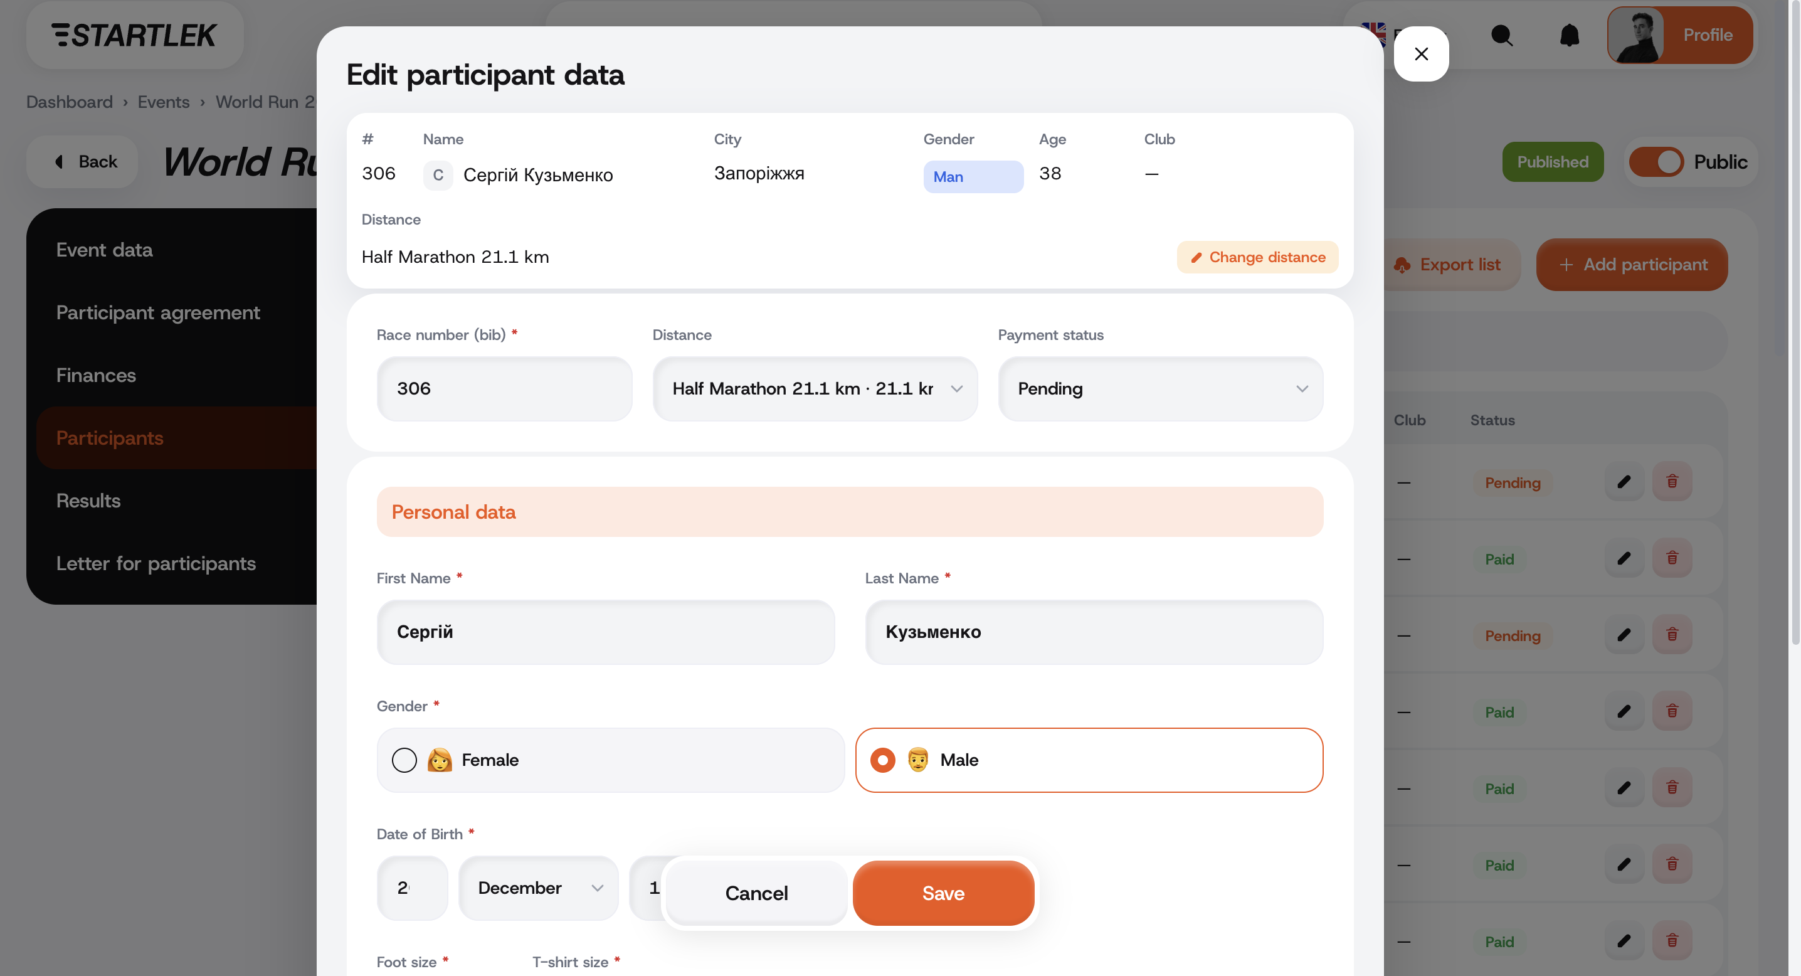Select the Female gender radio option

click(x=610, y=760)
